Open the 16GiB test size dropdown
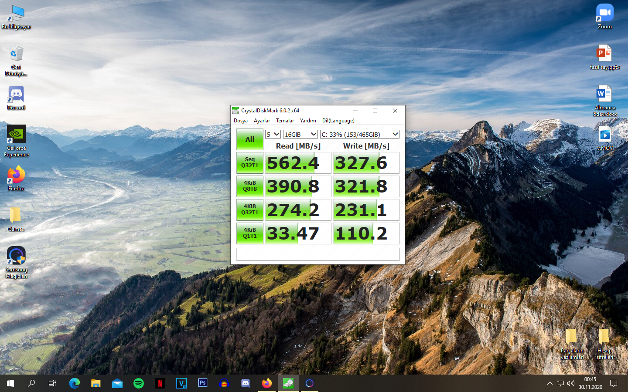 [300, 134]
